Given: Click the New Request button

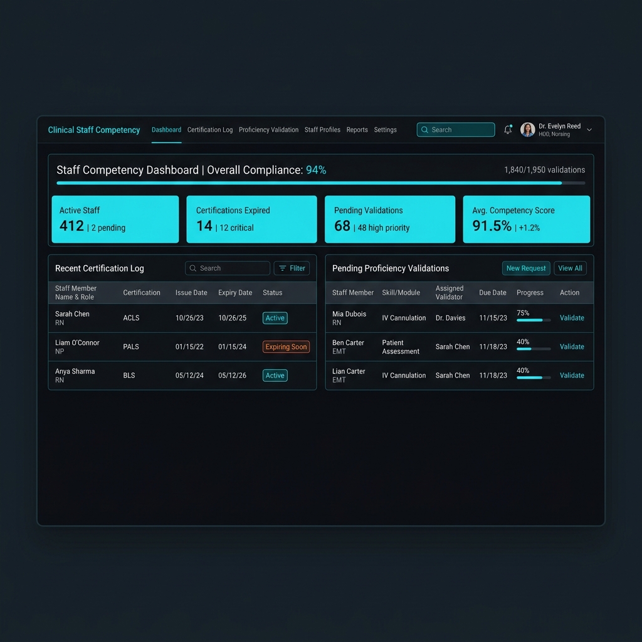Looking at the screenshot, I should point(526,268).
